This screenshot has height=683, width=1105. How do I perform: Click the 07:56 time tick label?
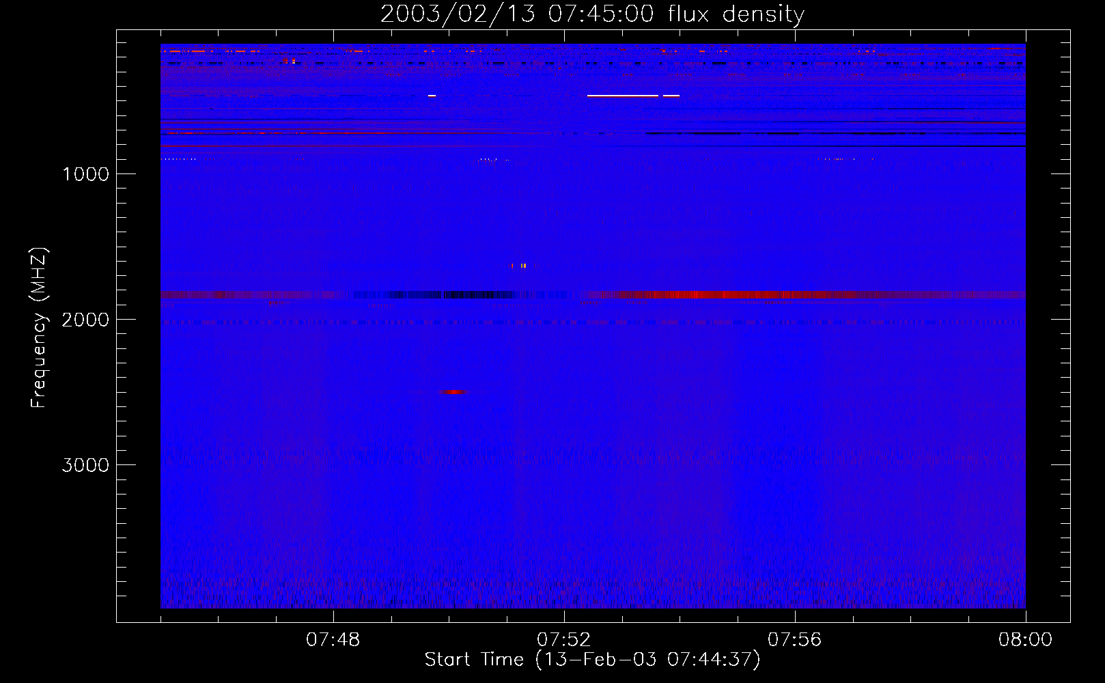coord(795,640)
